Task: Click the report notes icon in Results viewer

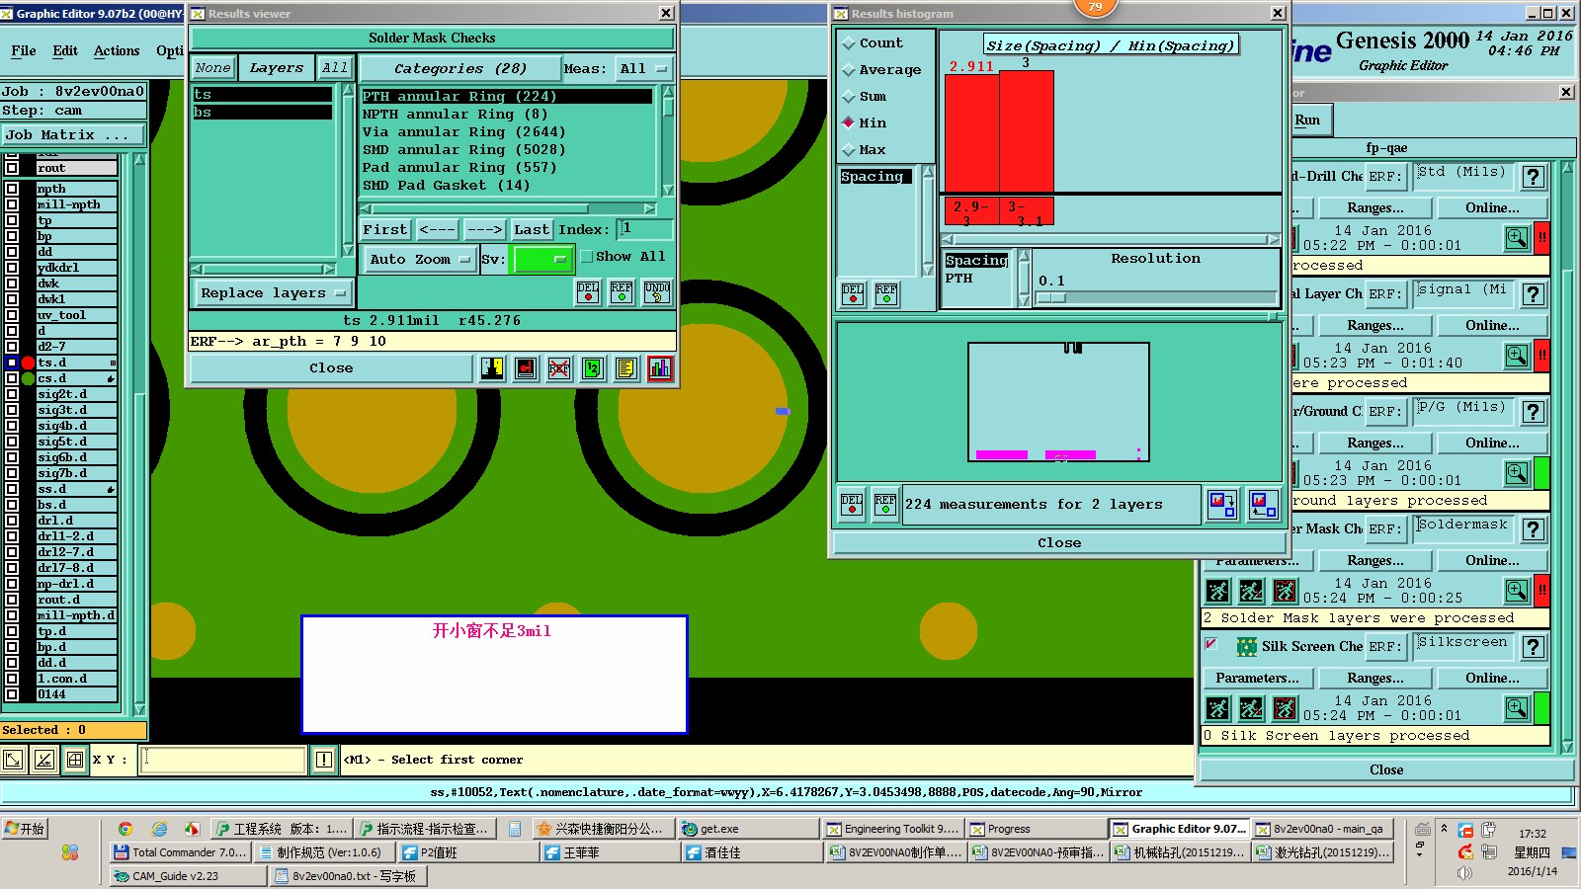Action: pyautogui.click(x=625, y=368)
